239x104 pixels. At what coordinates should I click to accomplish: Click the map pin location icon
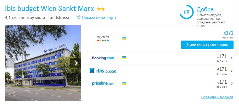79,17
